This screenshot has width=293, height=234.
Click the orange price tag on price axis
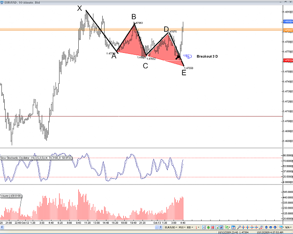[288, 30]
